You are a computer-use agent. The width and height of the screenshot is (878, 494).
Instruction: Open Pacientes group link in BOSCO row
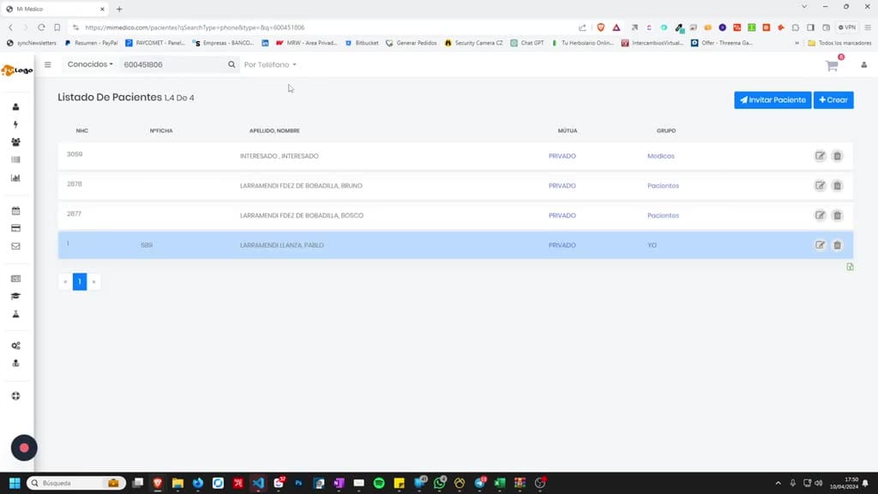663,215
